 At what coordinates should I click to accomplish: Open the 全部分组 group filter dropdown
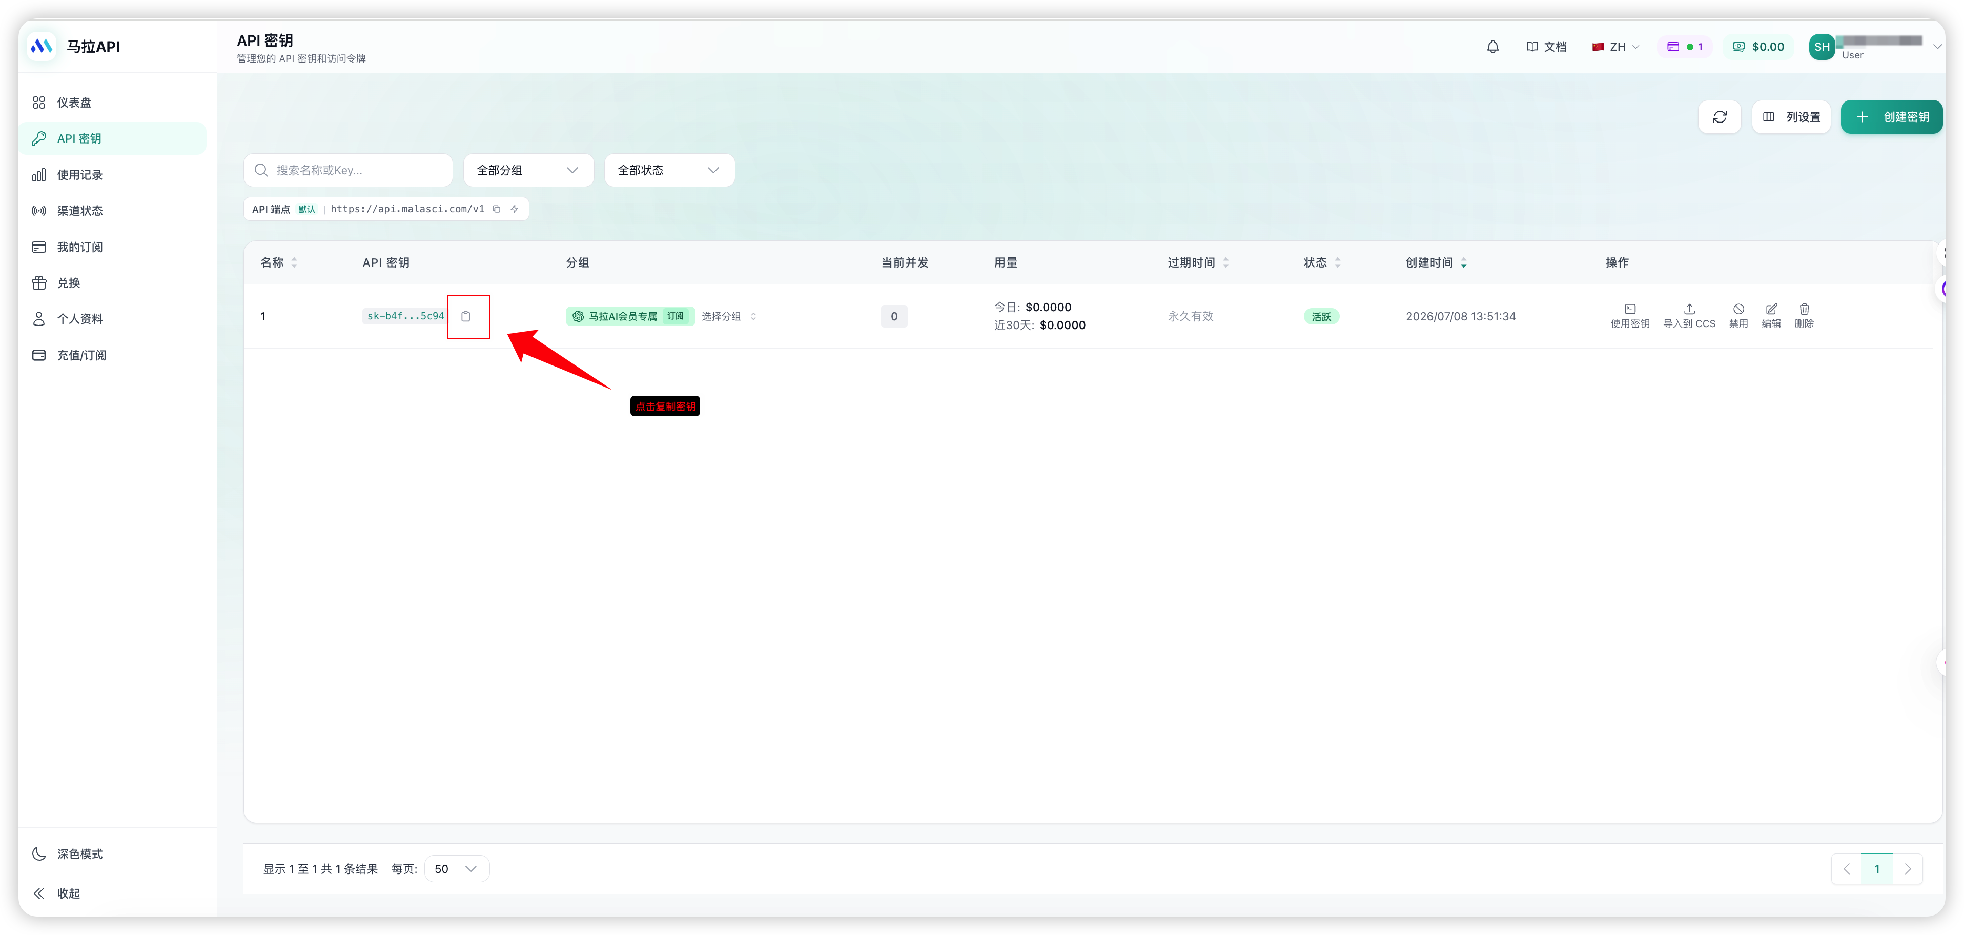528,170
